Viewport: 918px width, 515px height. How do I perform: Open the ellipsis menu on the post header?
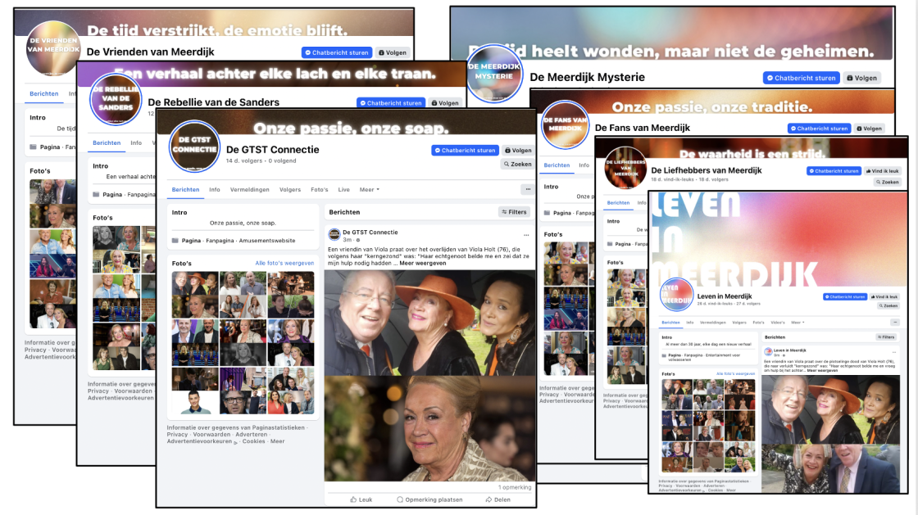coord(526,233)
